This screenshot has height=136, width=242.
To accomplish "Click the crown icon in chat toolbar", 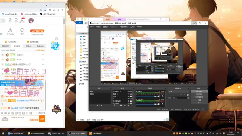I will (13, 113).
